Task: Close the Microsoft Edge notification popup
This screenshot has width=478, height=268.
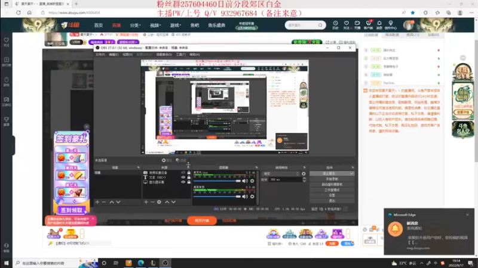Action: 467,215
